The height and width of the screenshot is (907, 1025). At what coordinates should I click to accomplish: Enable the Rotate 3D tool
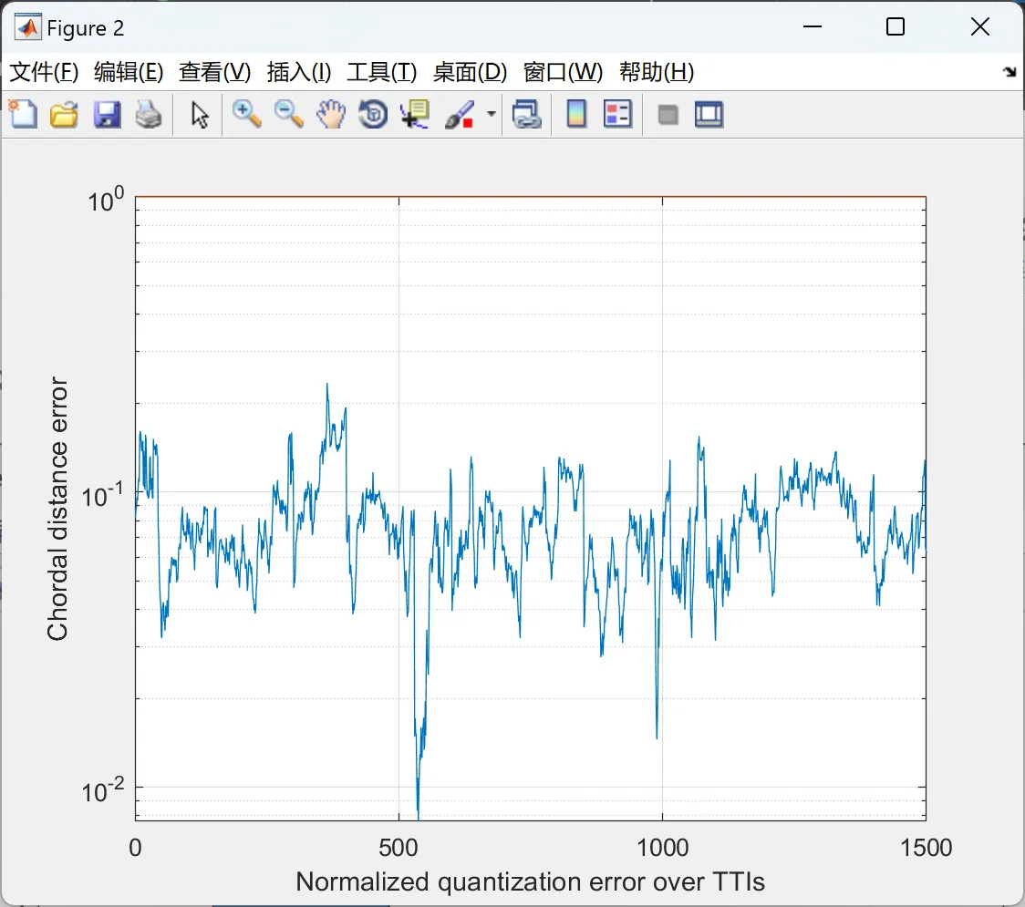click(373, 114)
